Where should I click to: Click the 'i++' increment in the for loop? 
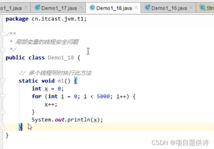click(121, 96)
